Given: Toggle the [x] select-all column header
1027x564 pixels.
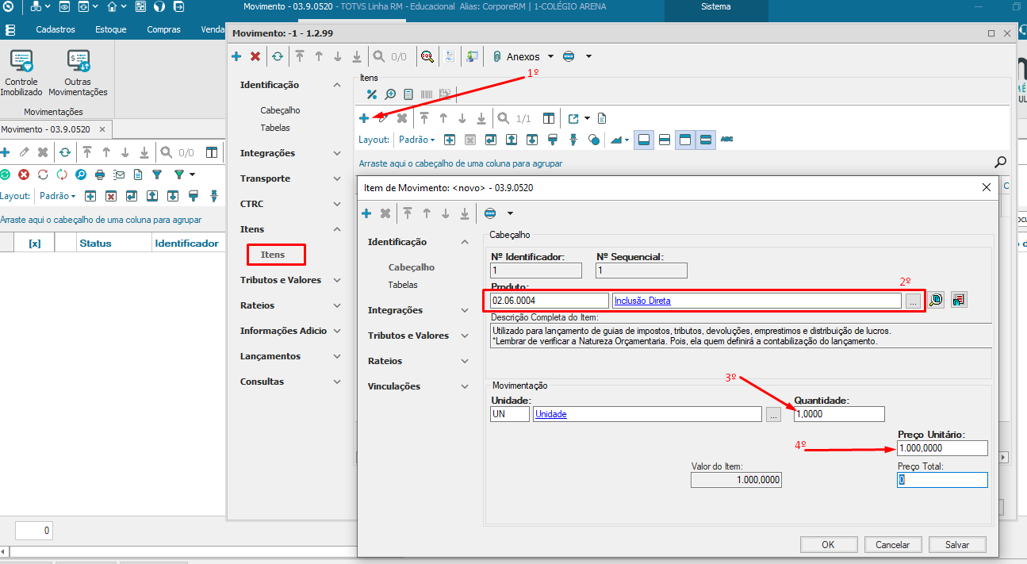Looking at the screenshot, I should click(35, 244).
